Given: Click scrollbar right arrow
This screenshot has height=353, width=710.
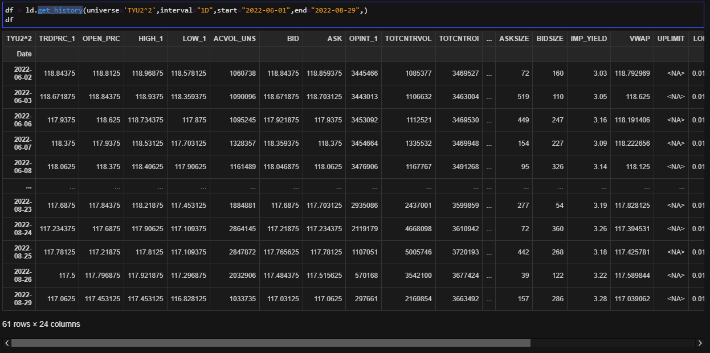Looking at the screenshot, I should click(x=700, y=343).
